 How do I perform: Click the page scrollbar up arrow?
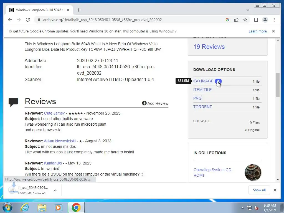coord(278,40)
